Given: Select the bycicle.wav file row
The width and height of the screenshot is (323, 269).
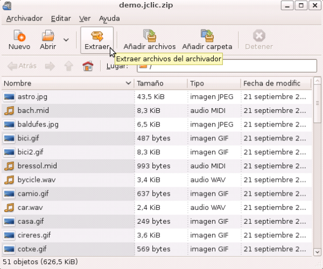Looking at the screenshot, I should (67, 180).
